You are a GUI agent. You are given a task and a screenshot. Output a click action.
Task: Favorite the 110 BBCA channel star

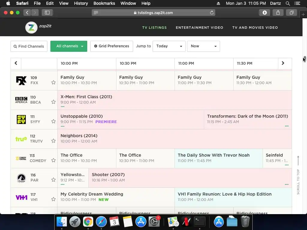click(53, 102)
